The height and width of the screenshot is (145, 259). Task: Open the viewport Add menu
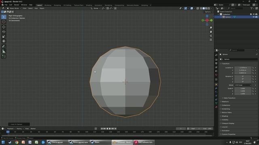coord(36,8)
